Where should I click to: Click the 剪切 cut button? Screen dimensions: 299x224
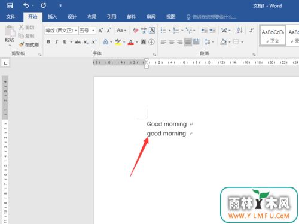pos(26,28)
